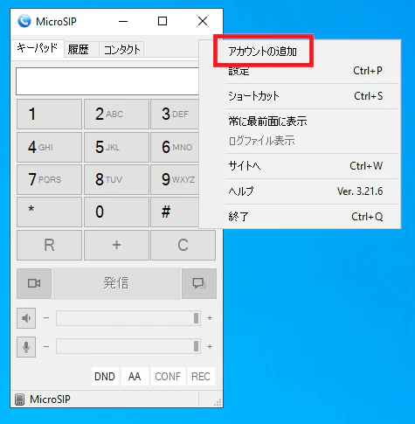Mute the speaker volume icon
The image size is (415, 424).
[x=26, y=318]
